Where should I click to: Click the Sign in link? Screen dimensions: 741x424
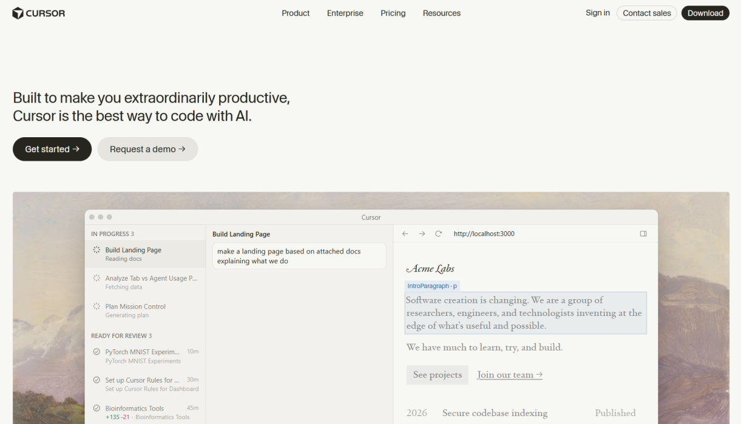click(598, 13)
